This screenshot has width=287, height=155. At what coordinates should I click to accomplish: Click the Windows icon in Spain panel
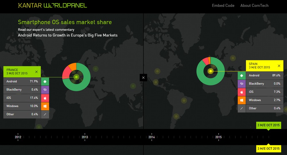pyautogui.click(x=242, y=100)
